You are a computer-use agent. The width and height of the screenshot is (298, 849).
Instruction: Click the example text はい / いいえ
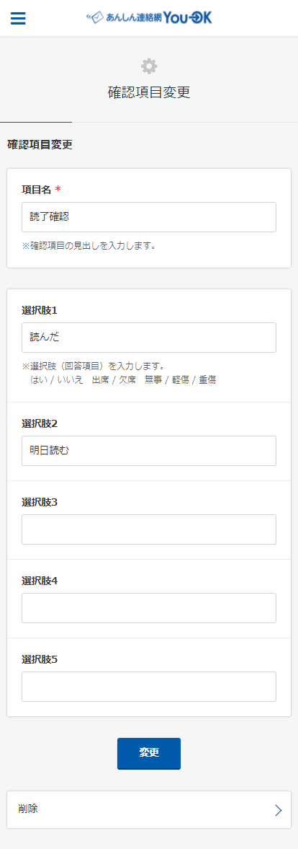coord(57,380)
